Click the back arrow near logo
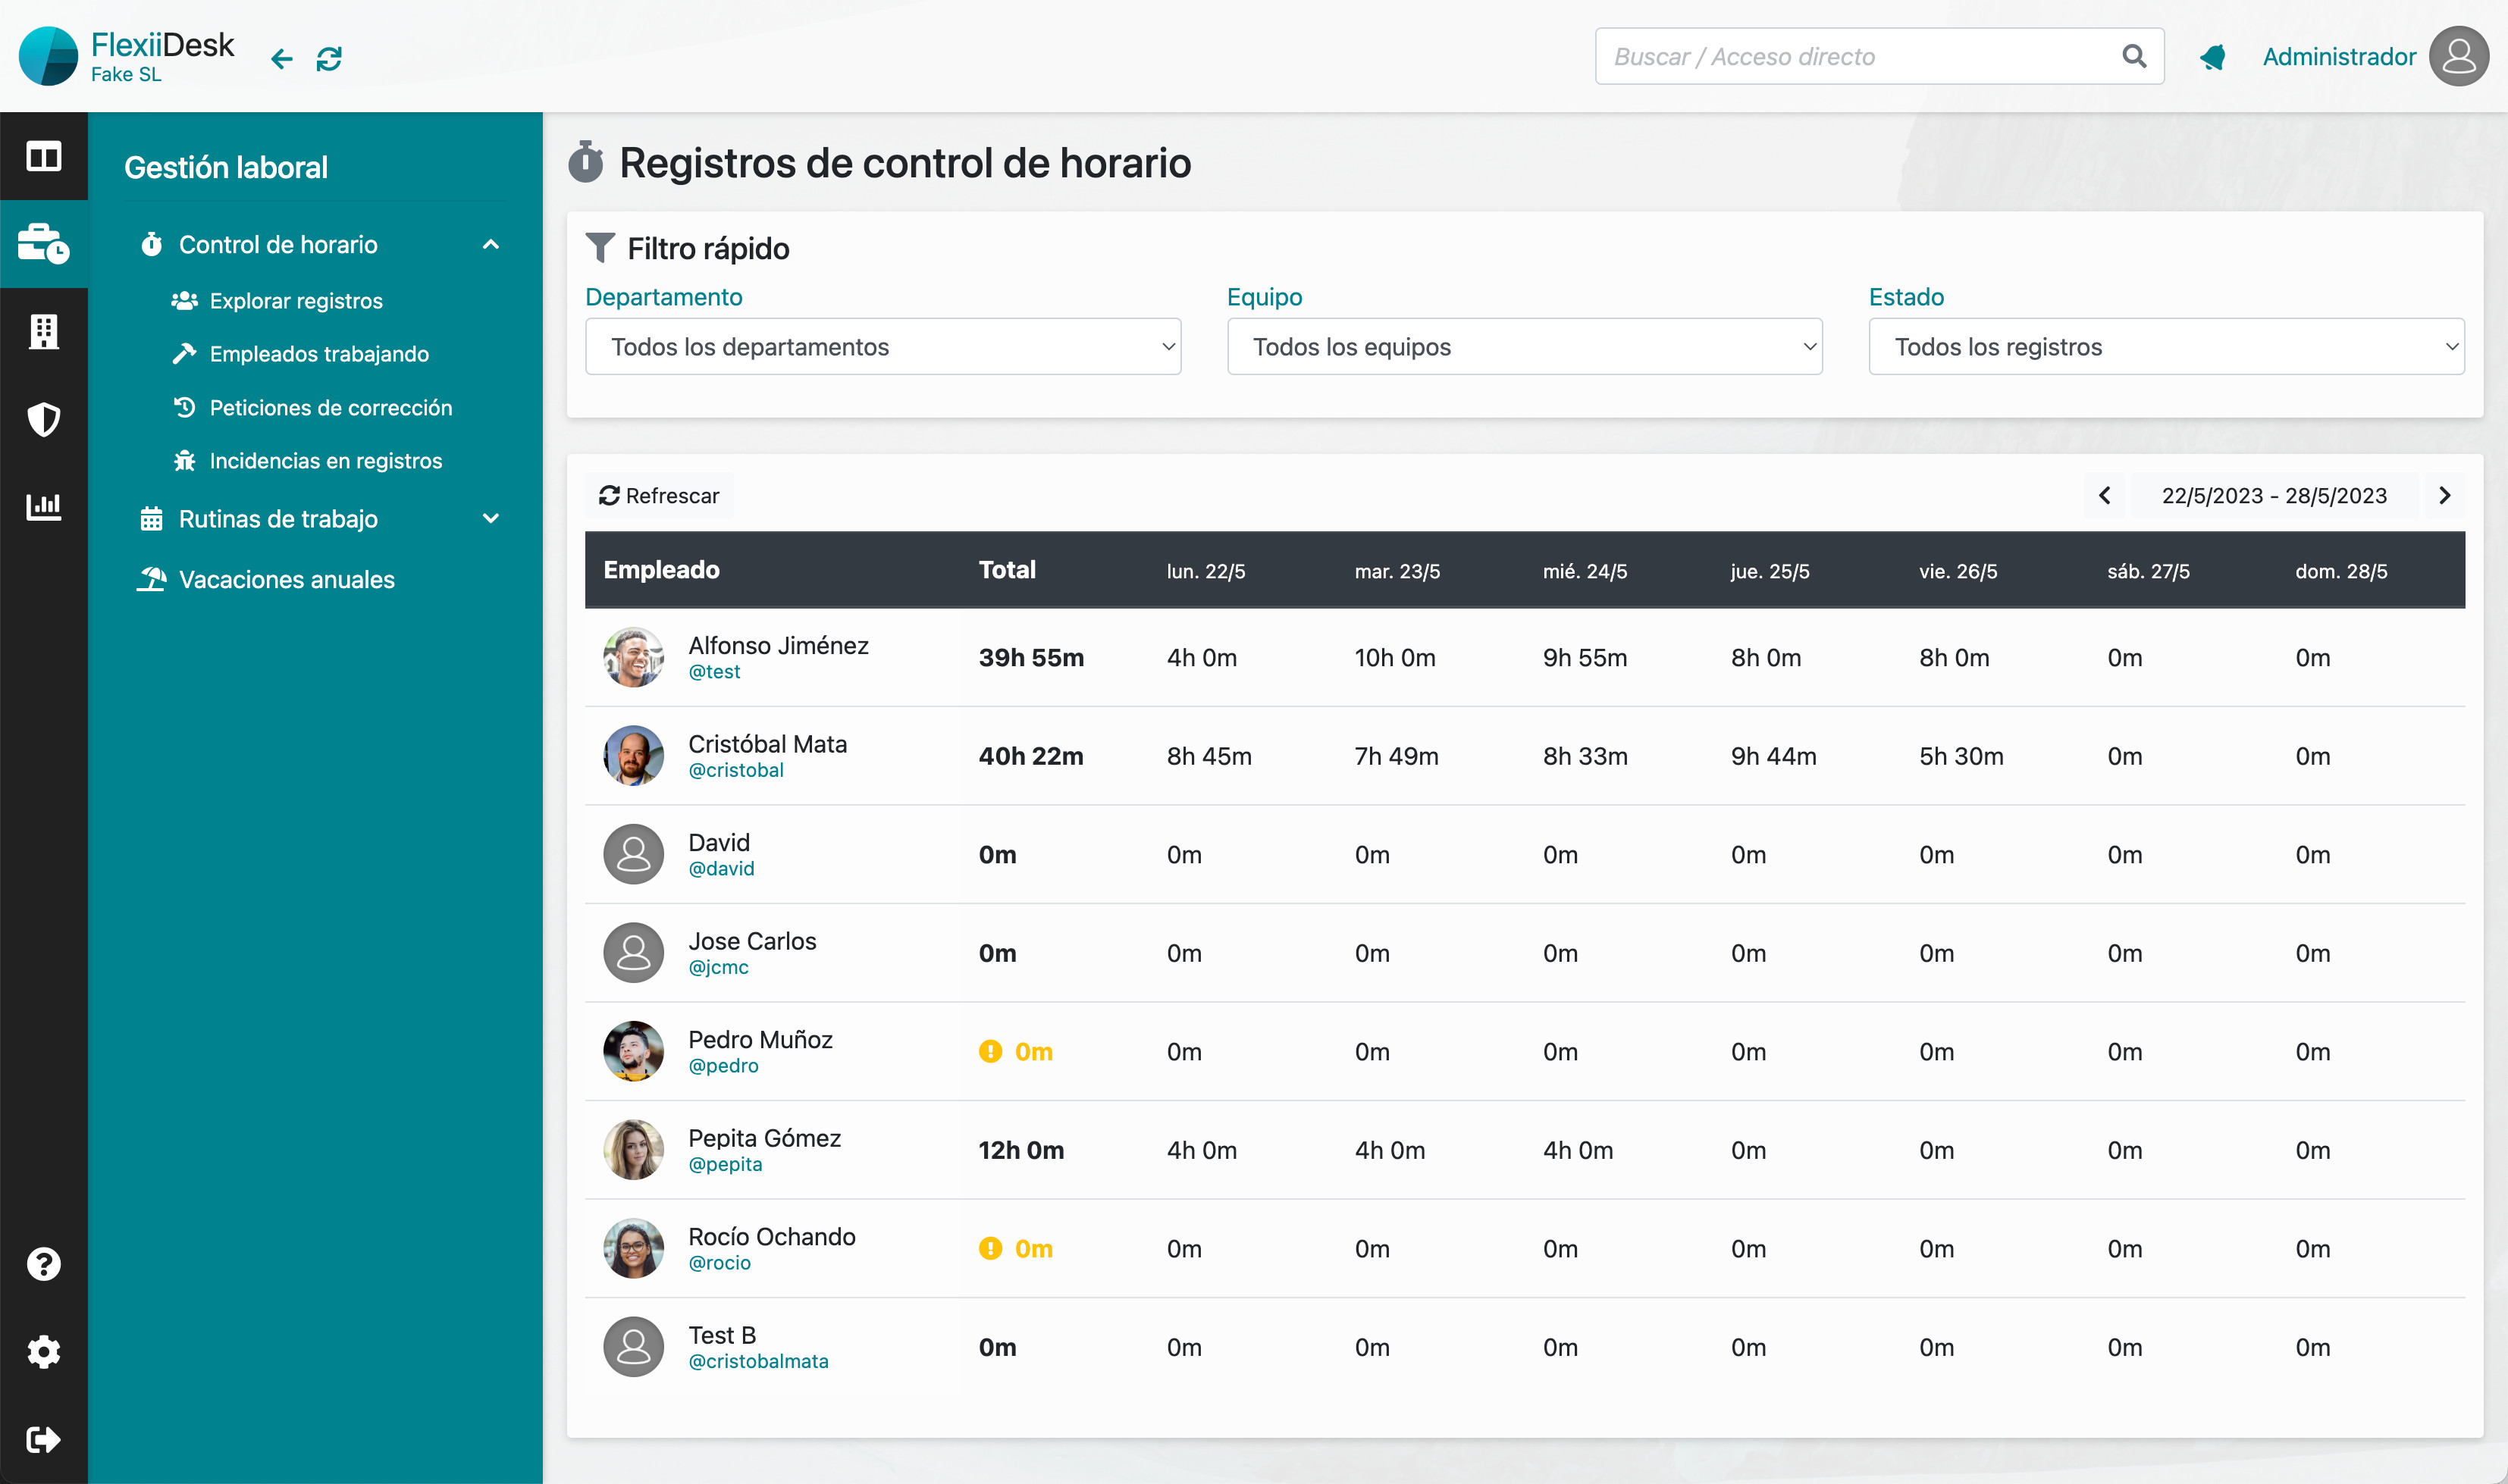2508x1484 pixels. [282, 59]
